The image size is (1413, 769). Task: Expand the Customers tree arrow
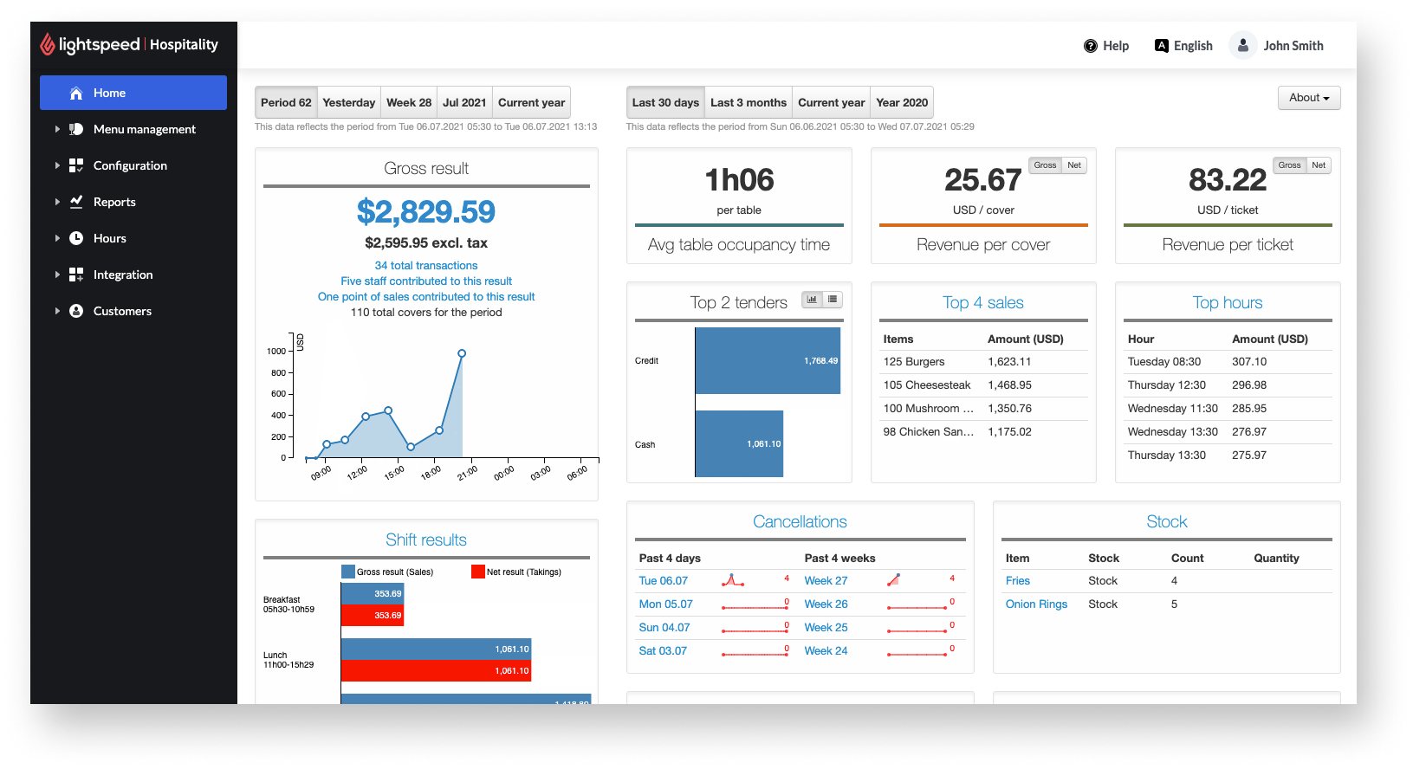[x=57, y=311]
